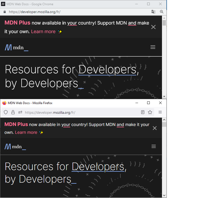Open Firefox's application menu
Image resolution: width=208 pixels, height=198 pixels.
click(160, 112)
